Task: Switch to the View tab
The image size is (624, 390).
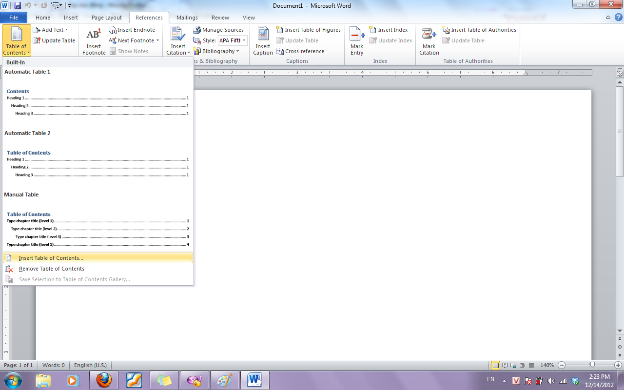Action: (249, 18)
